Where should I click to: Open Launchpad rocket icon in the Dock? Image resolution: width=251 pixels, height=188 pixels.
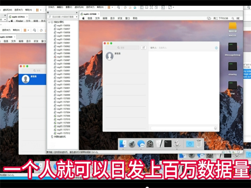tap(132, 144)
